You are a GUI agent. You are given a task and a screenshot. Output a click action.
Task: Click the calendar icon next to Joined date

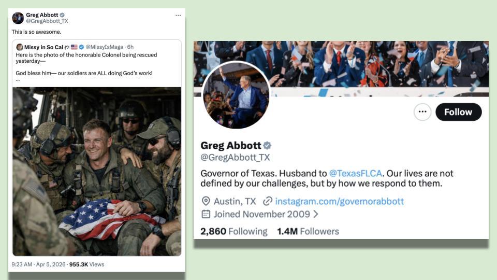[x=206, y=214]
